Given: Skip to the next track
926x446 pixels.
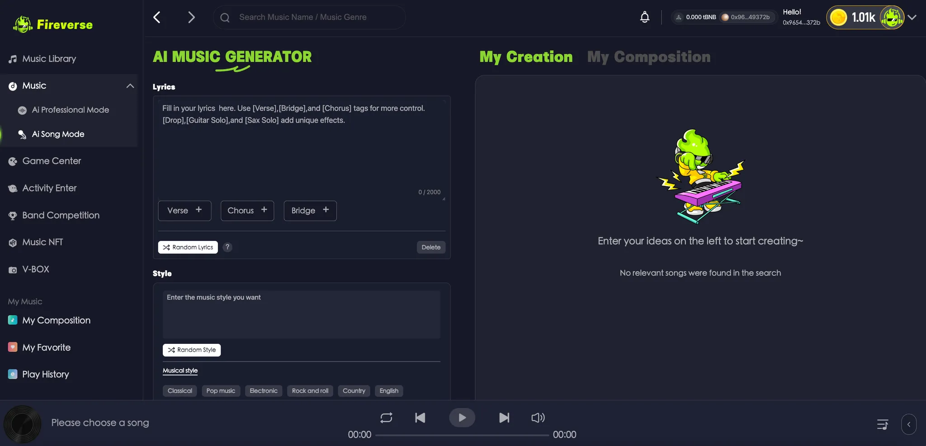Looking at the screenshot, I should (x=504, y=418).
